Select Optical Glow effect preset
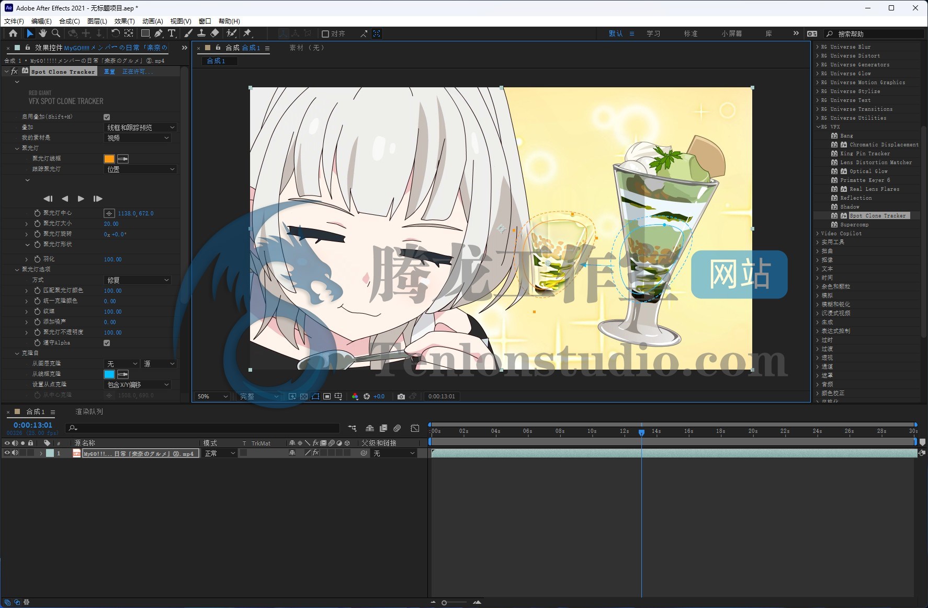This screenshot has width=928, height=608. coord(868,171)
